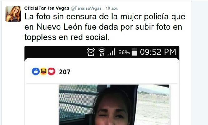Open the embedded selfie photo in the tweet
This screenshot has width=208, height=125.
click(x=114, y=105)
